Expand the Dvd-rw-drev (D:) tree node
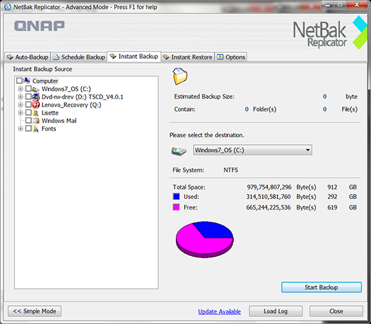 pos(21,97)
